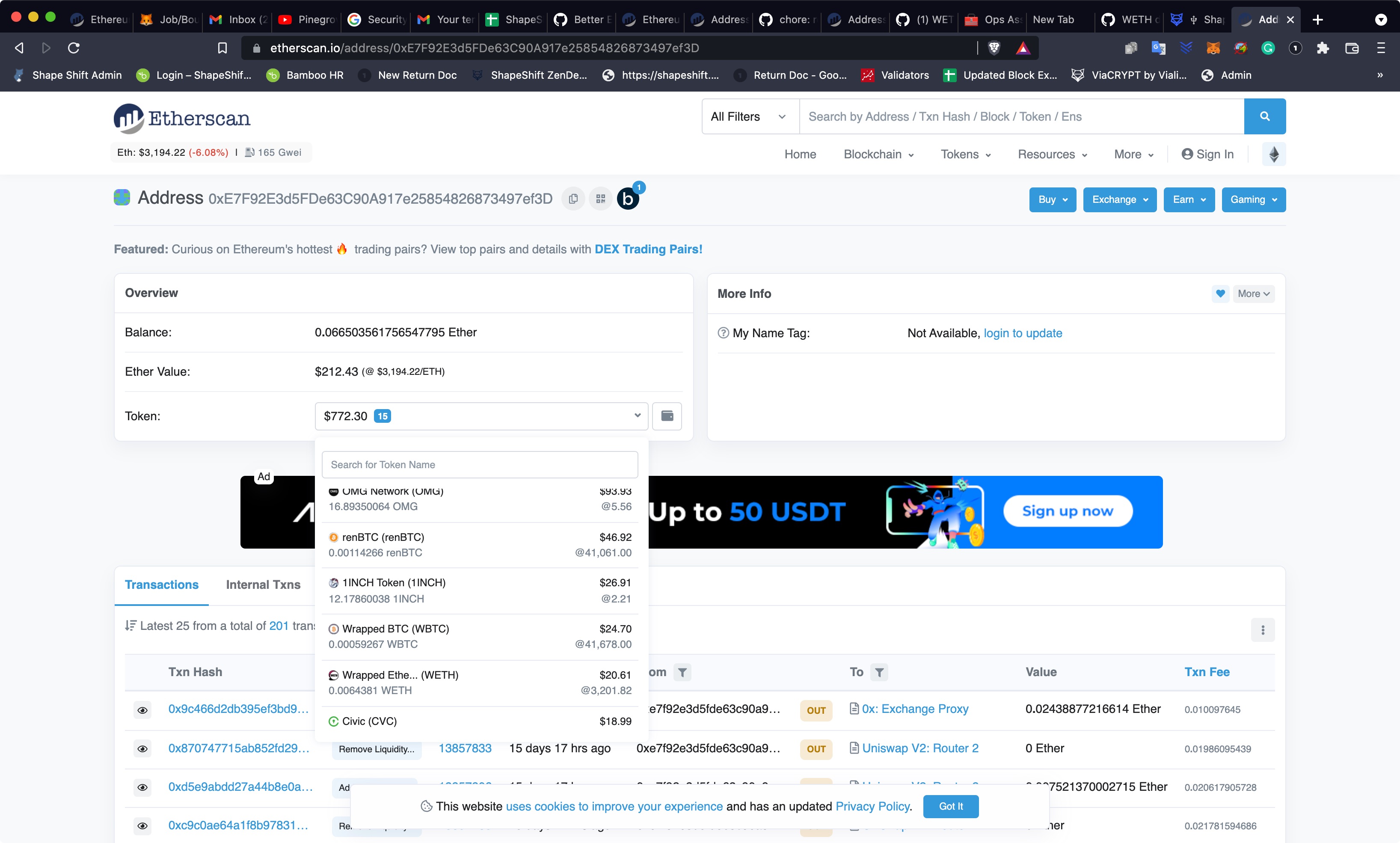
Task: Click the DEX Trading Pairs! link
Action: pyautogui.click(x=648, y=249)
